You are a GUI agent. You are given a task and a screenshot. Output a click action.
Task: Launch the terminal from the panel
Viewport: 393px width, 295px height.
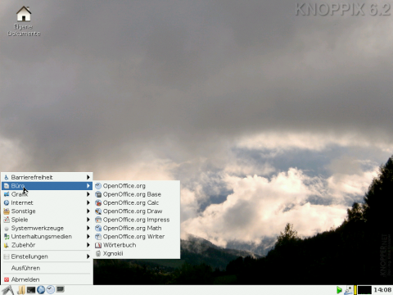click(x=31, y=290)
